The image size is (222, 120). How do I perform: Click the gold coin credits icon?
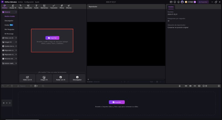pyautogui.click(x=186, y=2)
